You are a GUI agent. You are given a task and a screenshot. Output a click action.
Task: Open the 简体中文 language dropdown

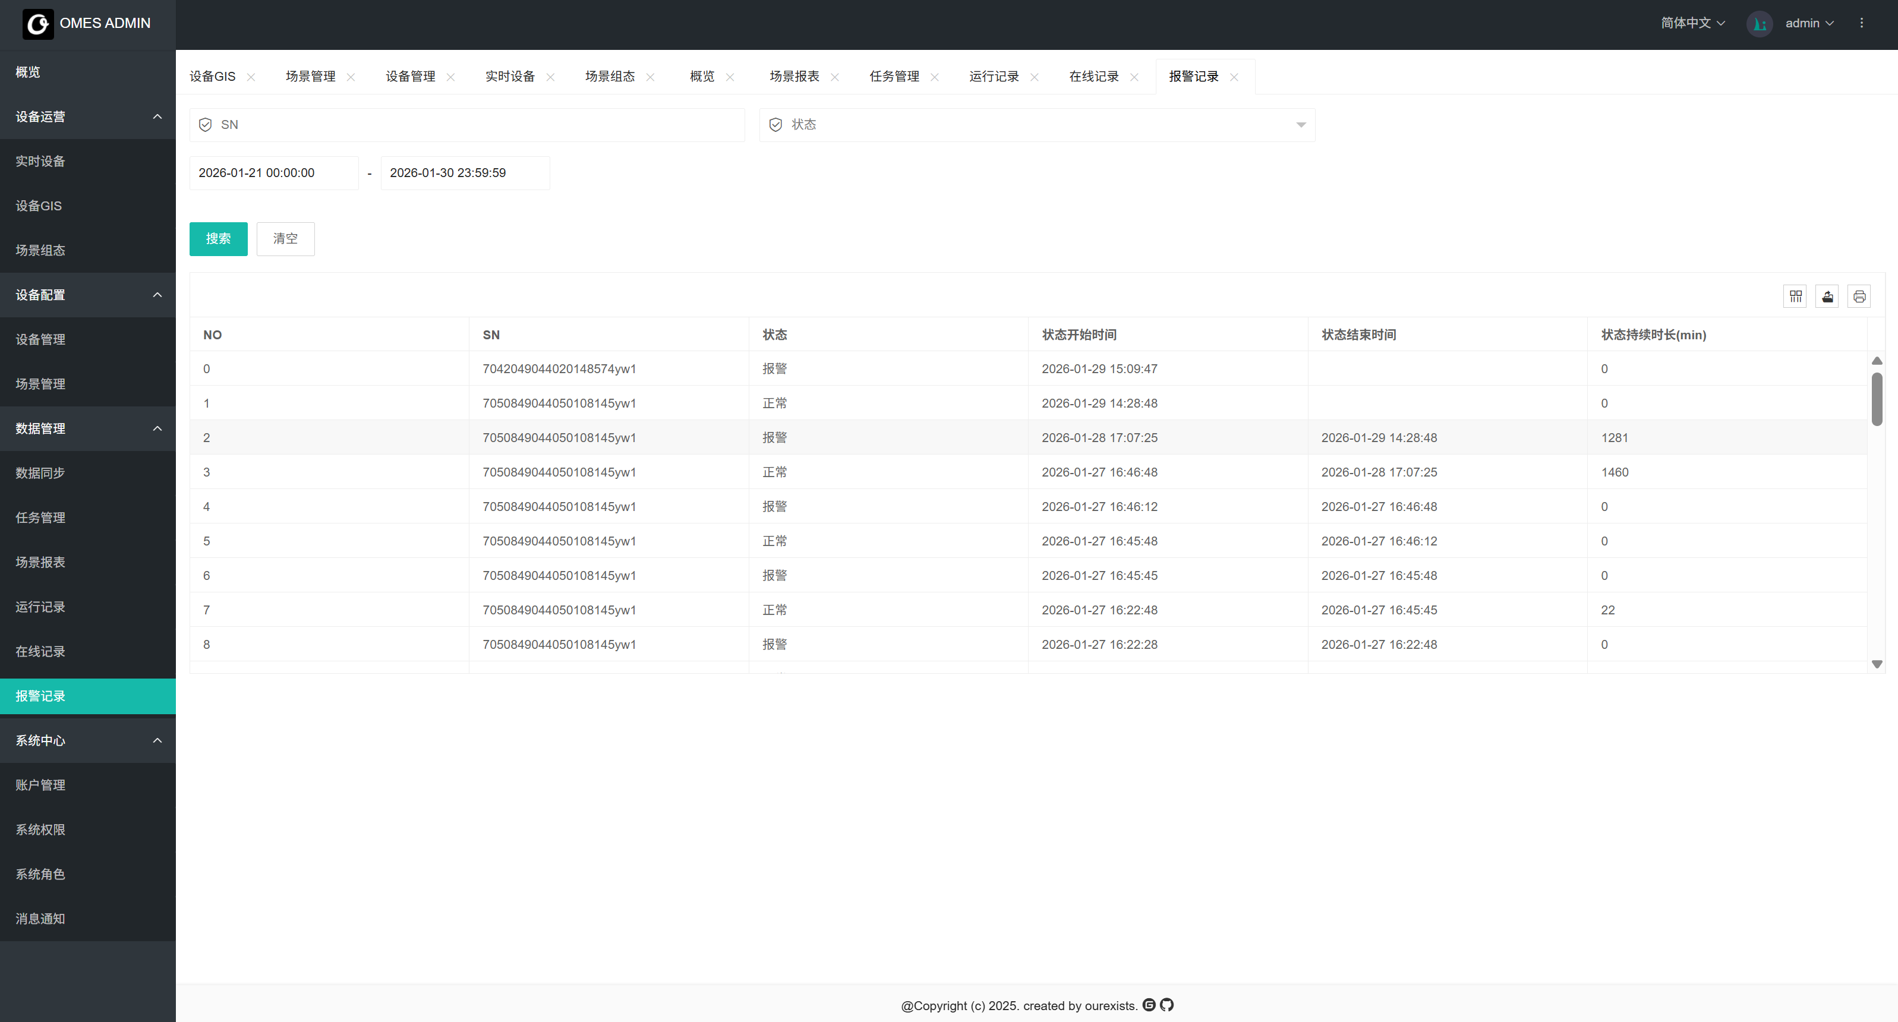pos(1692,24)
